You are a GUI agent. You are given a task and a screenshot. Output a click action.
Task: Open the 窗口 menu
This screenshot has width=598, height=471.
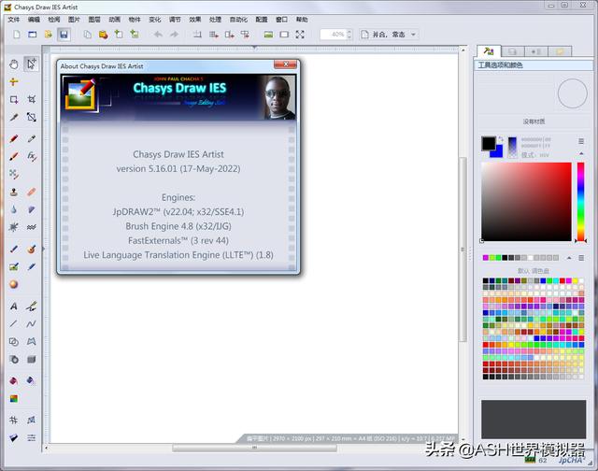281,20
